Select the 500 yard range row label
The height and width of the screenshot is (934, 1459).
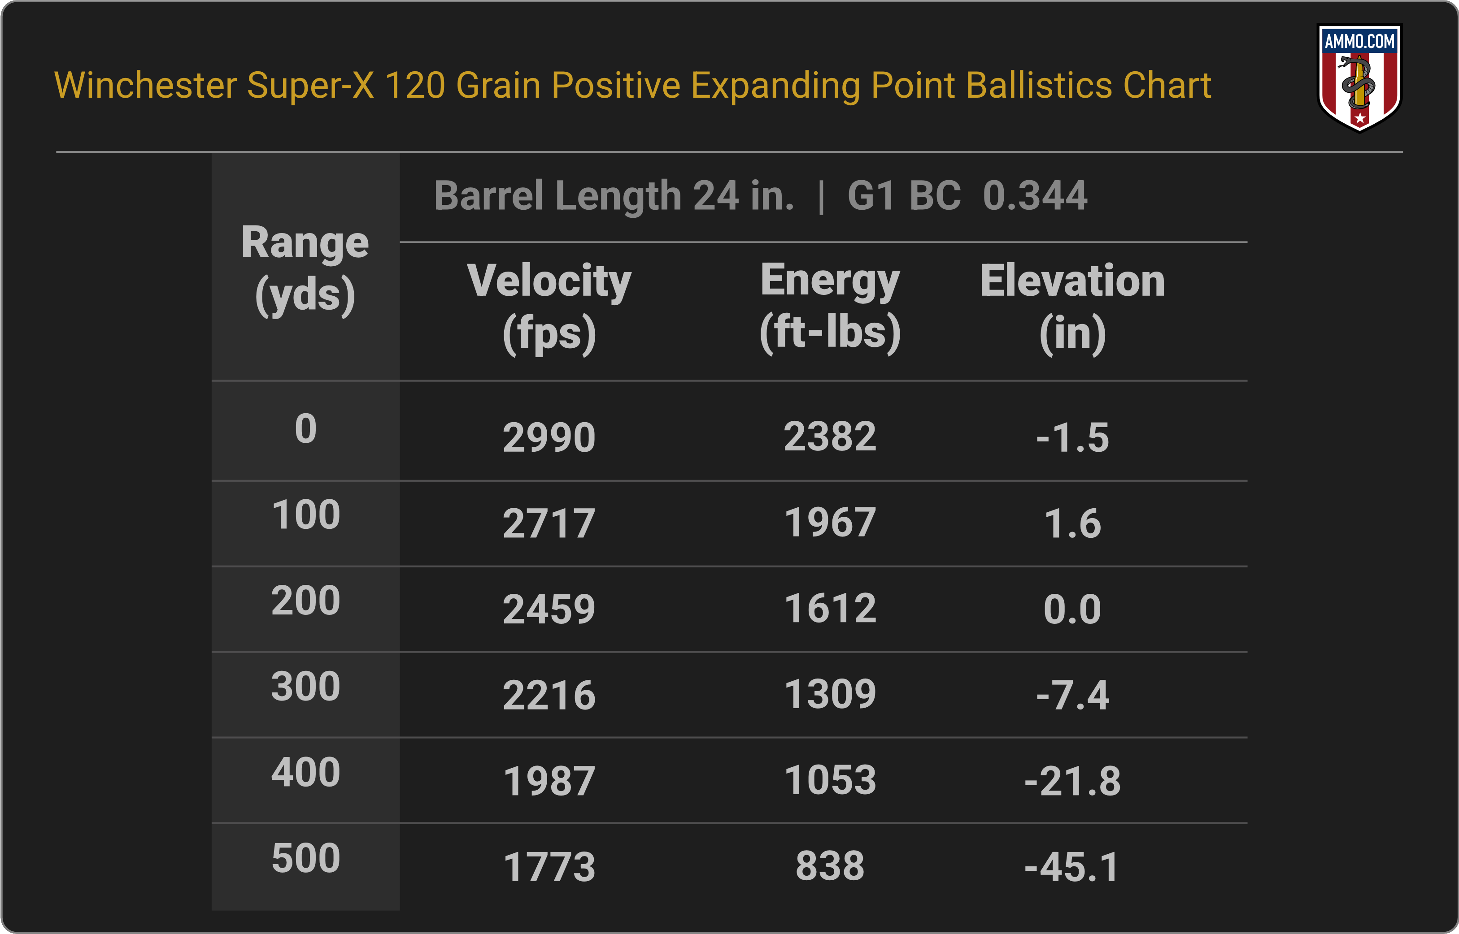point(305,858)
